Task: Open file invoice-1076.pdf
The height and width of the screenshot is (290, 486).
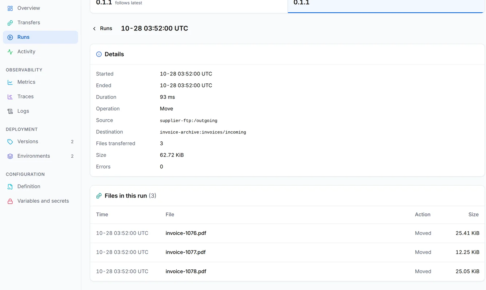Action: 186,233
